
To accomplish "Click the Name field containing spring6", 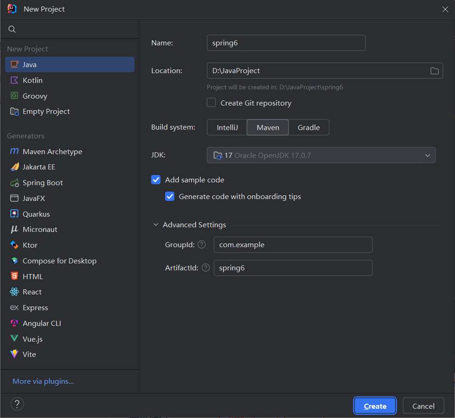I will pos(286,43).
